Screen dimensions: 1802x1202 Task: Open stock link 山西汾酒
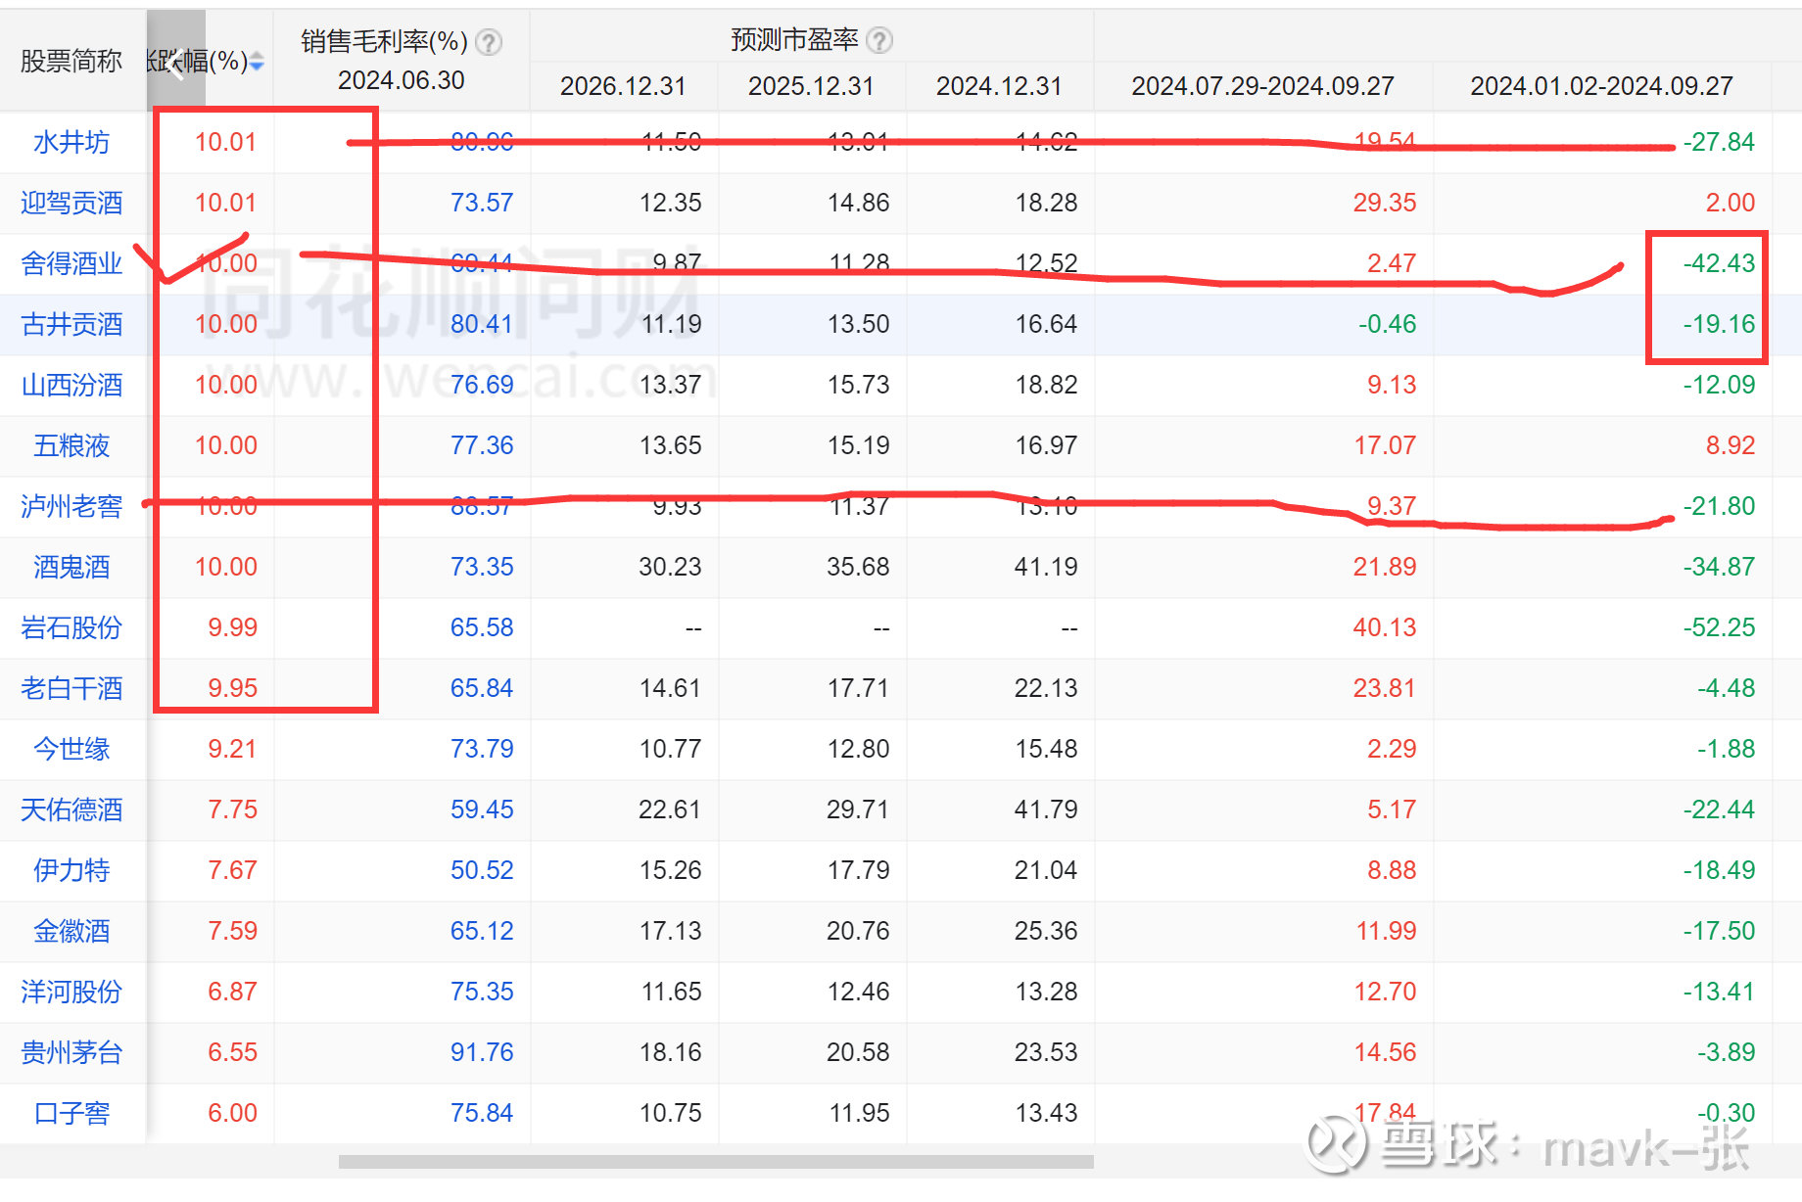(71, 385)
